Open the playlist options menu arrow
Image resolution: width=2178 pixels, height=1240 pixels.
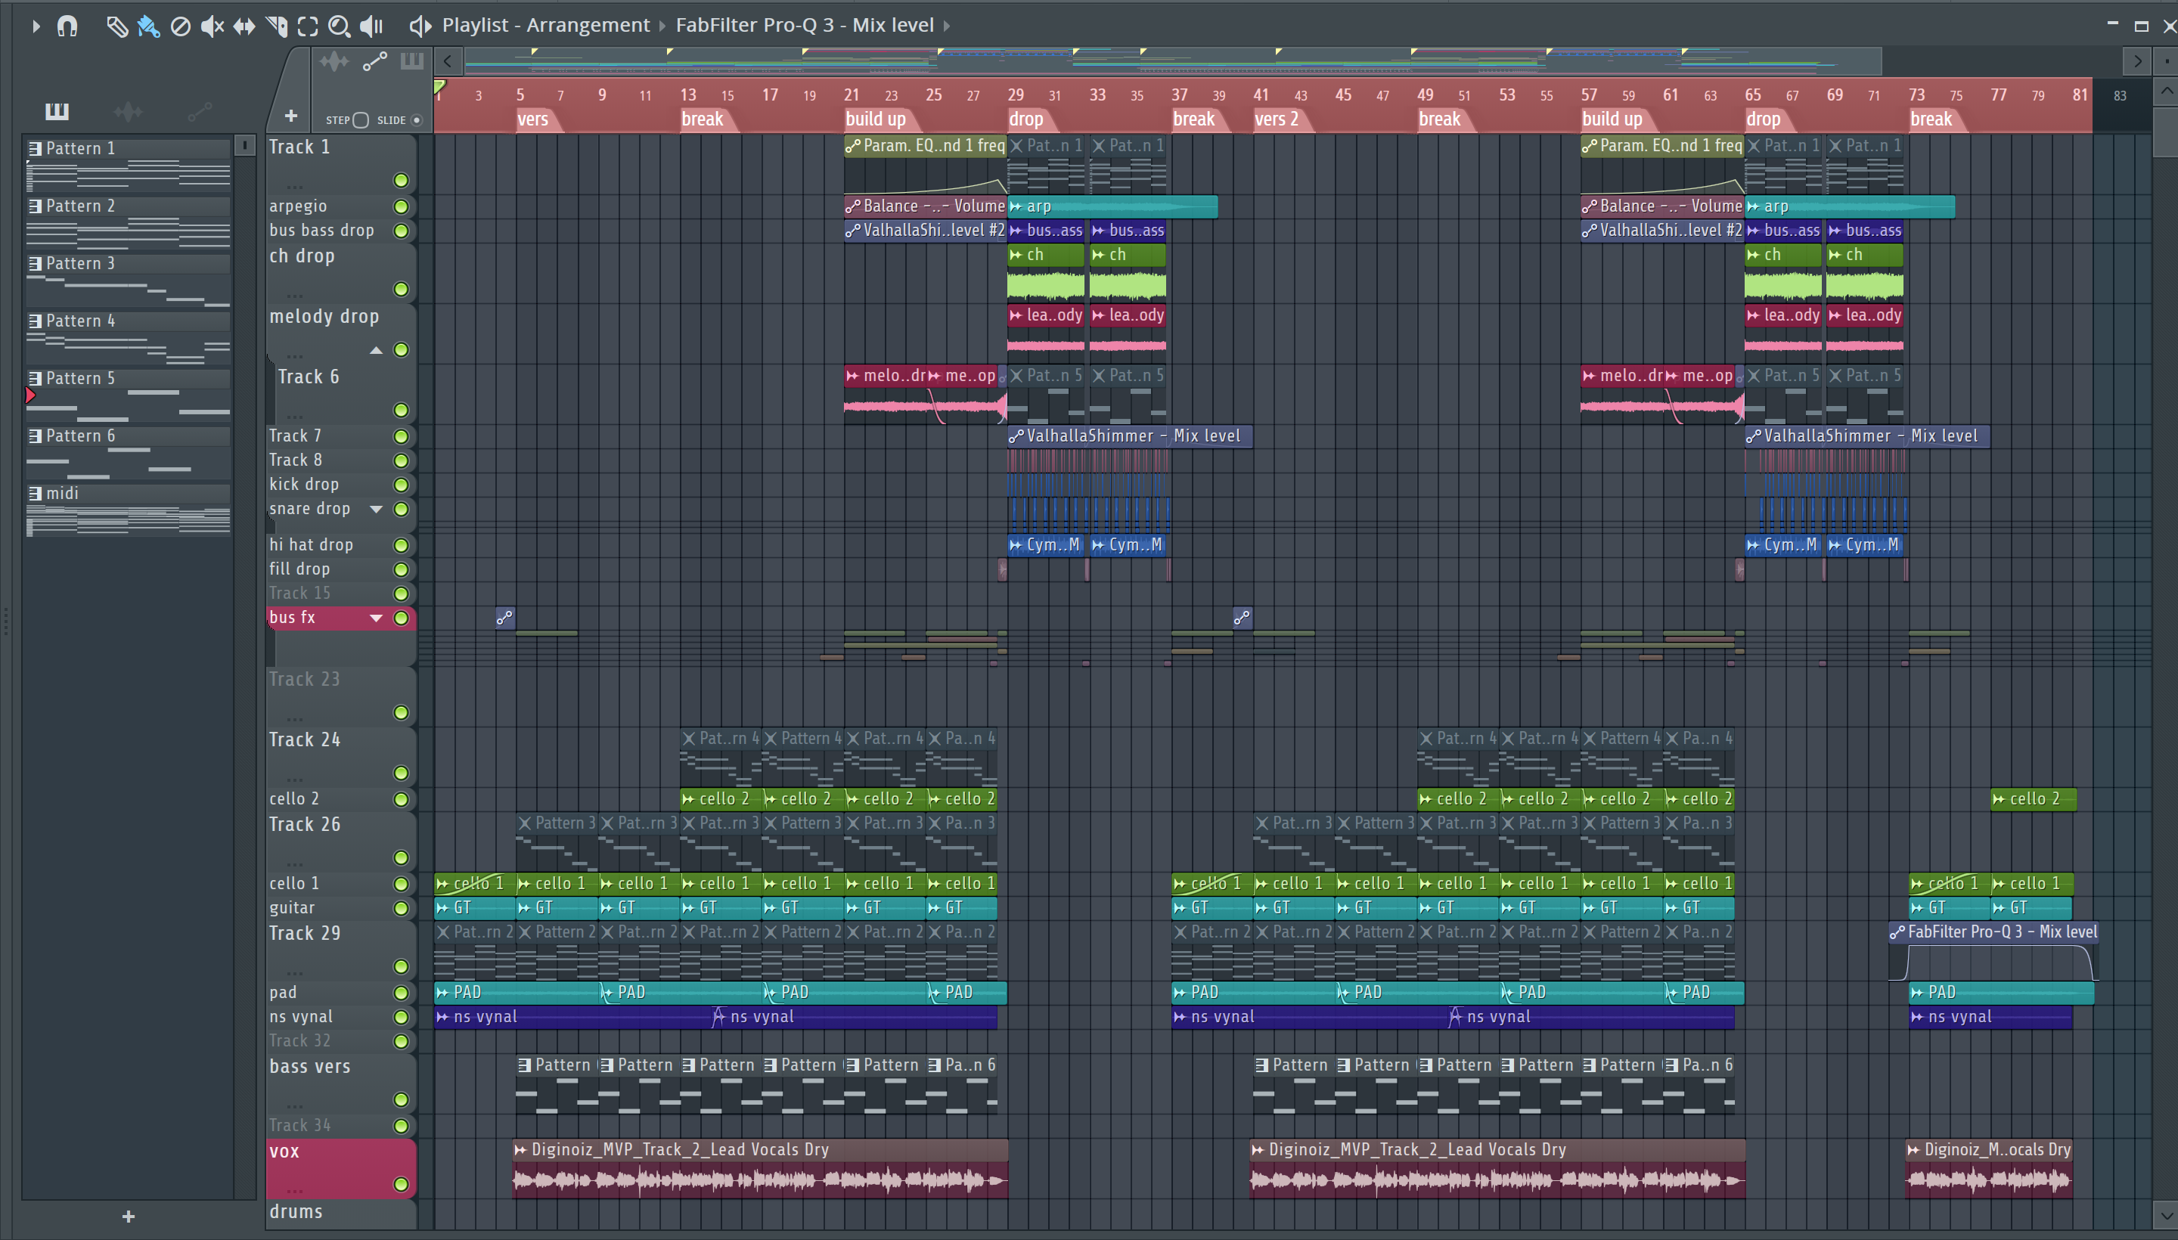[x=36, y=26]
